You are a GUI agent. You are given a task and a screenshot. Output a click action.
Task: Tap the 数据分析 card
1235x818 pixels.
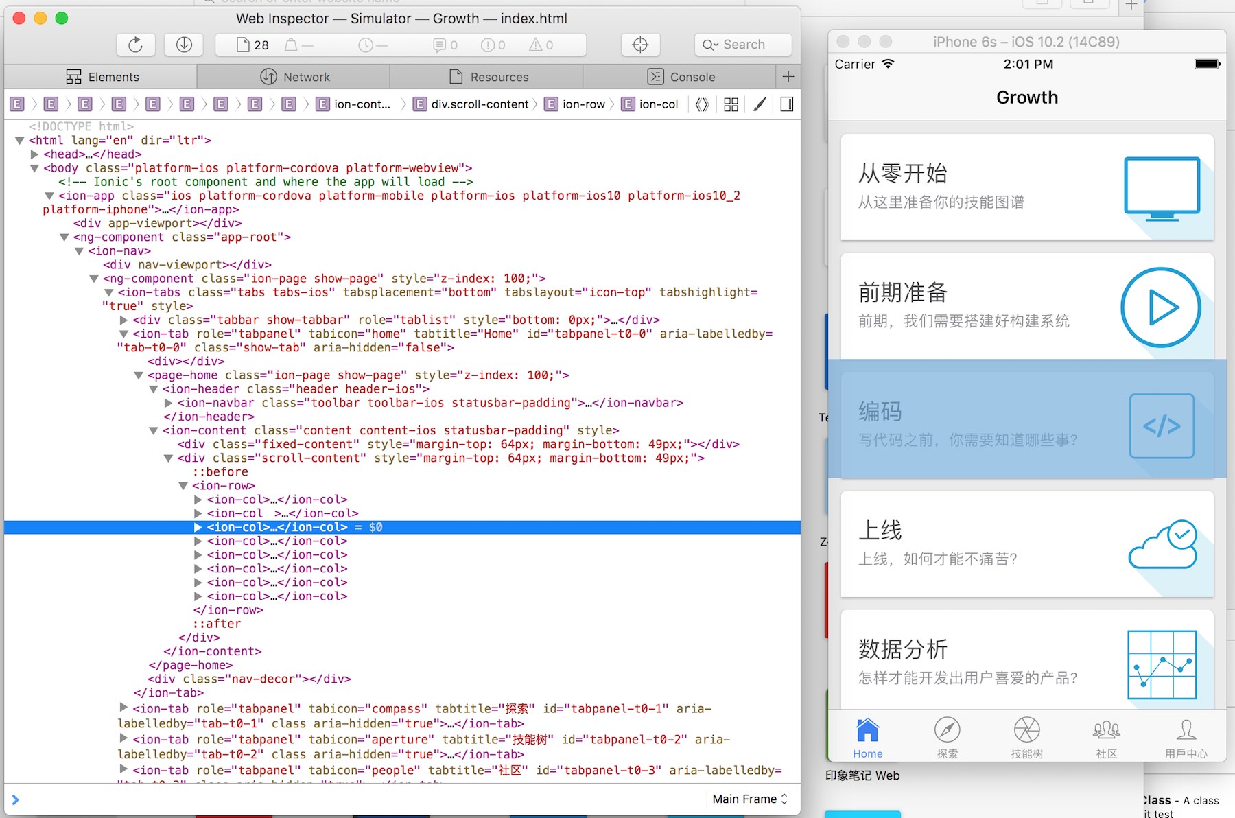point(1027,660)
